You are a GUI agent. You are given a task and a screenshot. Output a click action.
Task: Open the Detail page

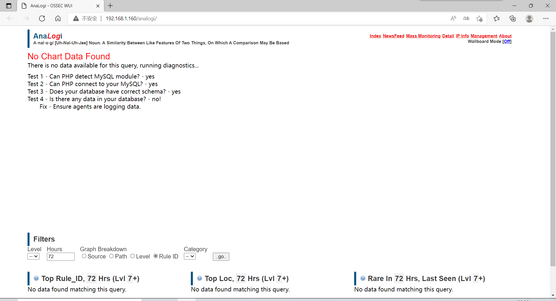point(448,36)
